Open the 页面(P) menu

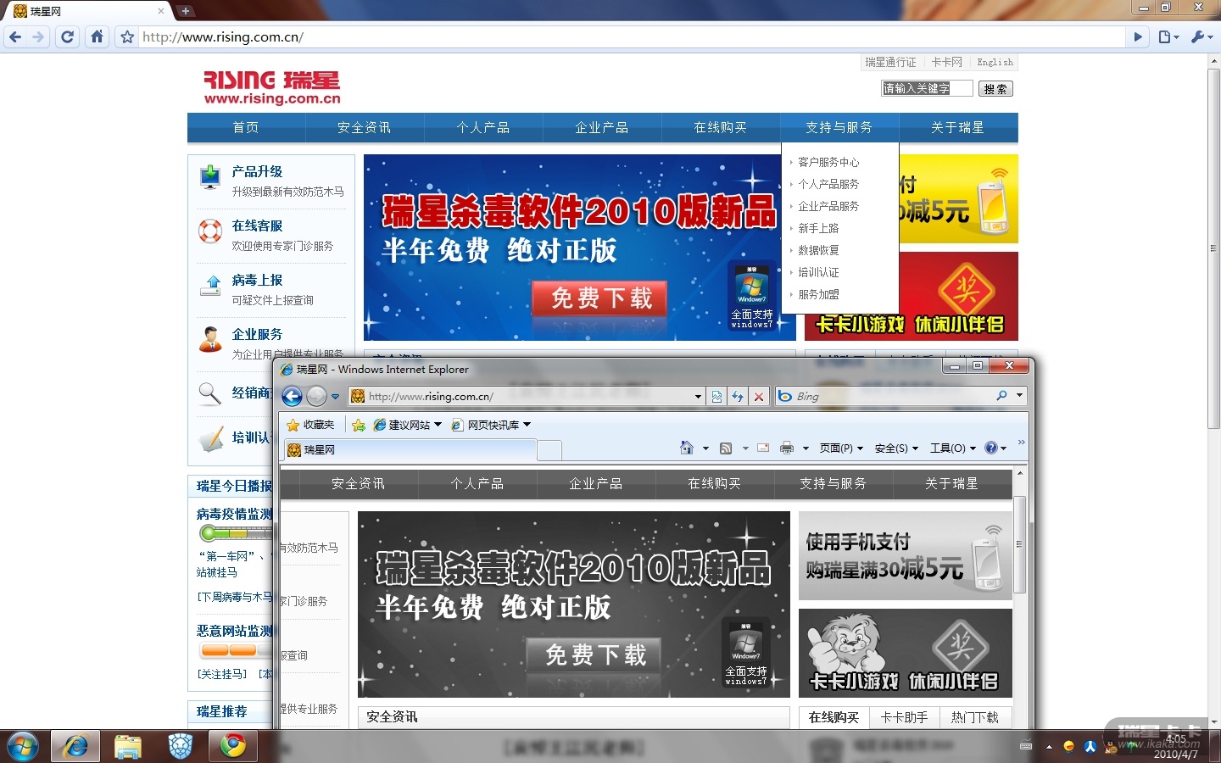coord(841,448)
